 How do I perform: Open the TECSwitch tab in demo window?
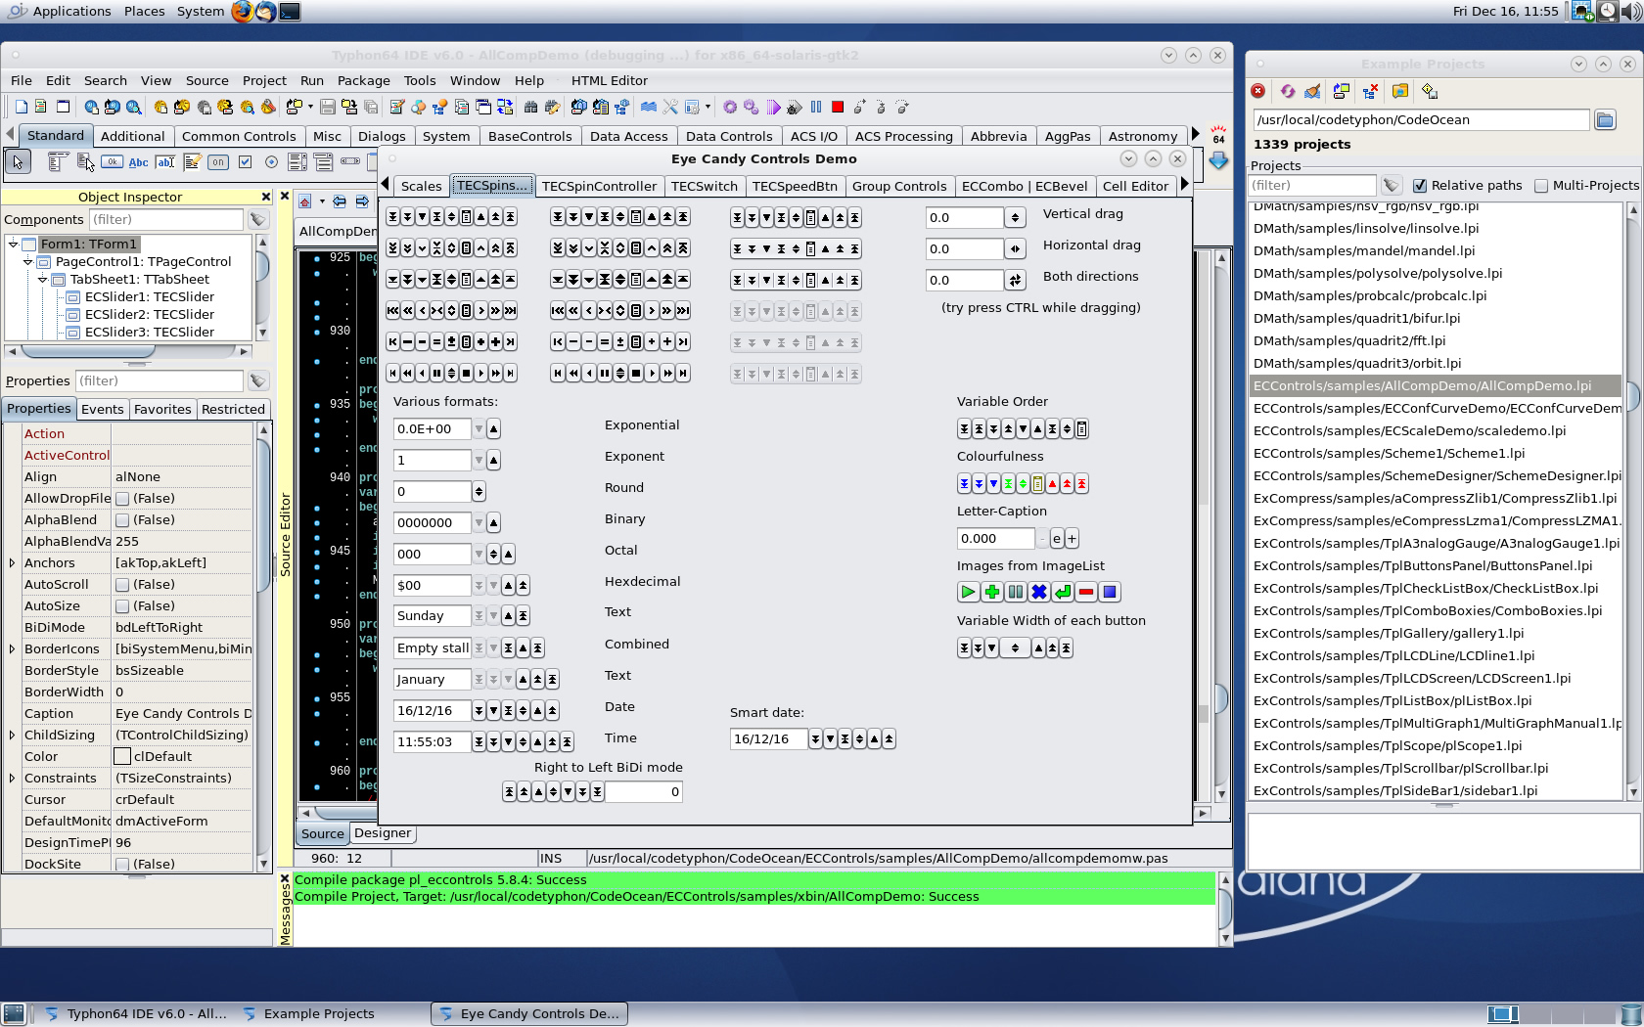(704, 187)
